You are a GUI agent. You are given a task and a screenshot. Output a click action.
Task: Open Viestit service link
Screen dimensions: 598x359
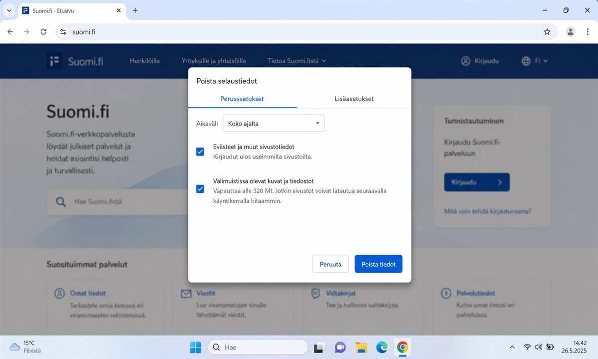[206, 293]
